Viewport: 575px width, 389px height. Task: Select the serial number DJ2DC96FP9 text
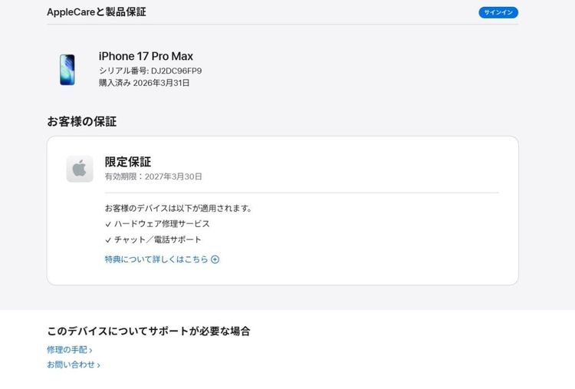pos(176,71)
